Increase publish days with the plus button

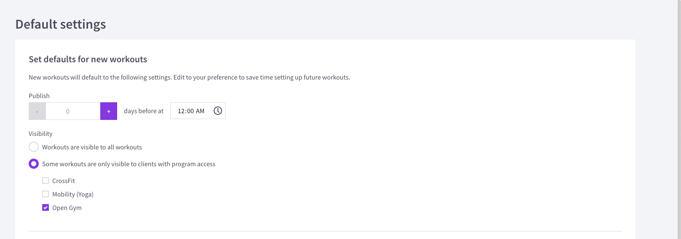(109, 111)
